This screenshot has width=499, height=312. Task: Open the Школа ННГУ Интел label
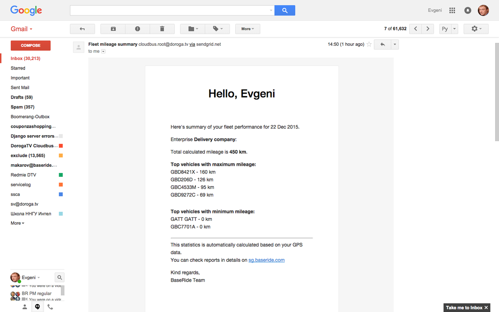31,214
